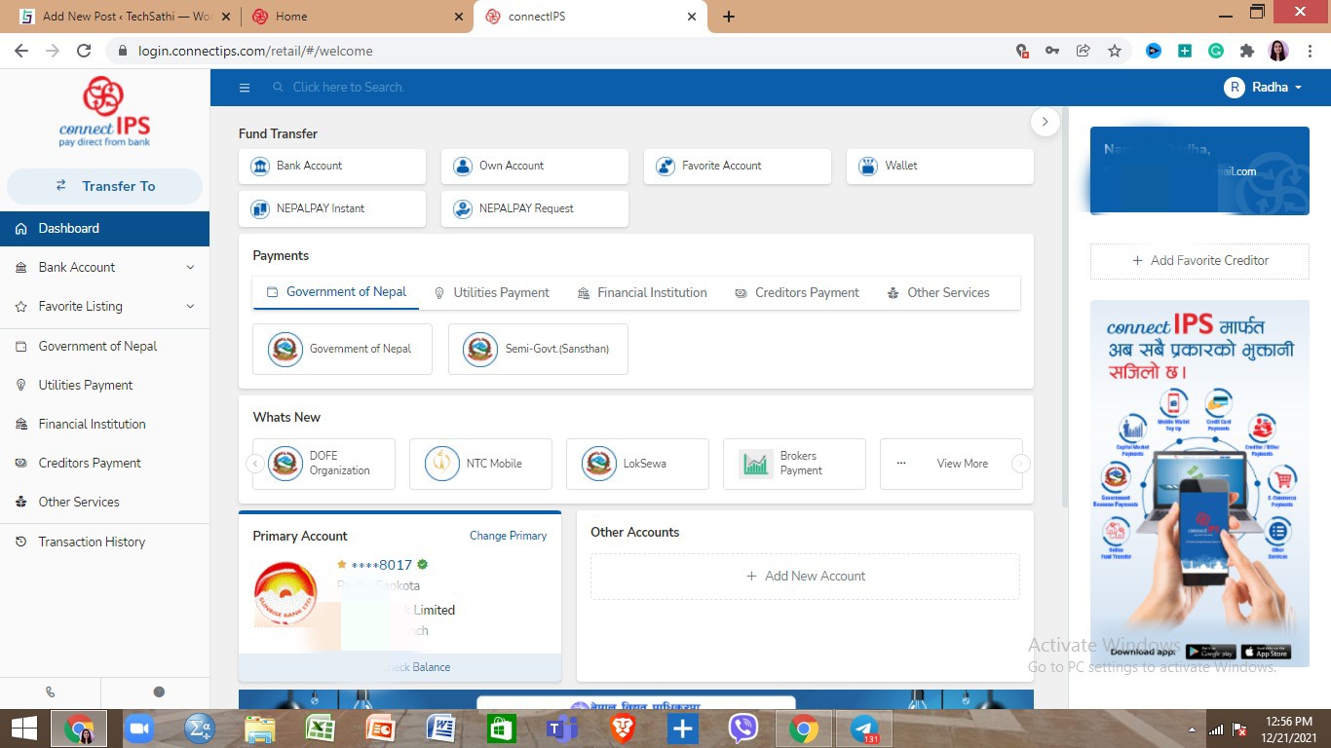Viewport: 1331px width, 748px height.
Task: Collapse the right panel using arrow button
Action: pos(1045,122)
